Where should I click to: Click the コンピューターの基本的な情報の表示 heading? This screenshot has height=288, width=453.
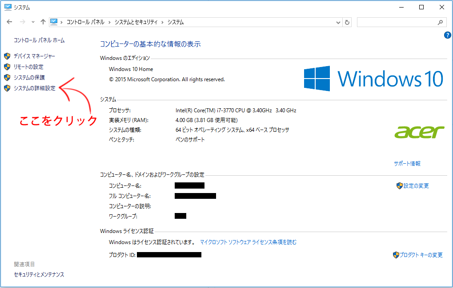click(150, 44)
